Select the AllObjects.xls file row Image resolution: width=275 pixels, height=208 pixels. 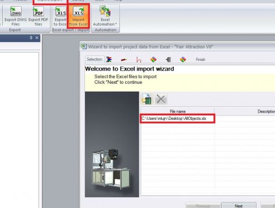coord(208,118)
